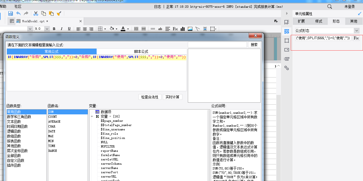Viewport: 363px width, 181px height.
Task: Click the merge cells icon
Action: point(136,29)
